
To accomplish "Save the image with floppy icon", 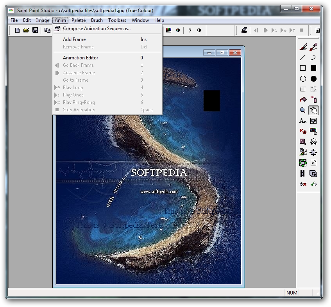I will pyautogui.click(x=35, y=30).
